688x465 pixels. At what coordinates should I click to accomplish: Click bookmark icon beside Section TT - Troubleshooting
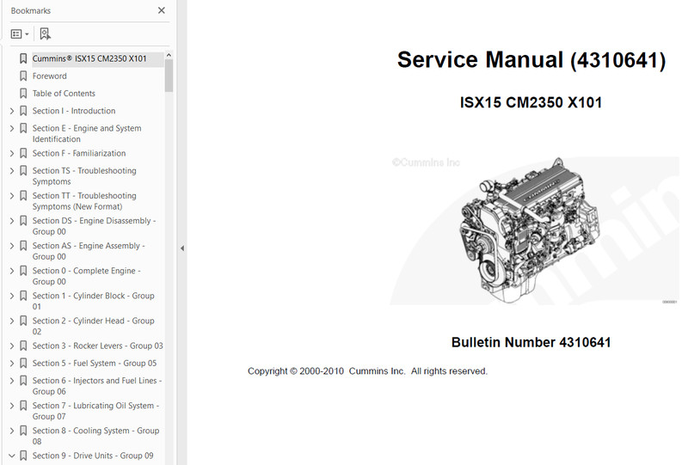(x=23, y=196)
